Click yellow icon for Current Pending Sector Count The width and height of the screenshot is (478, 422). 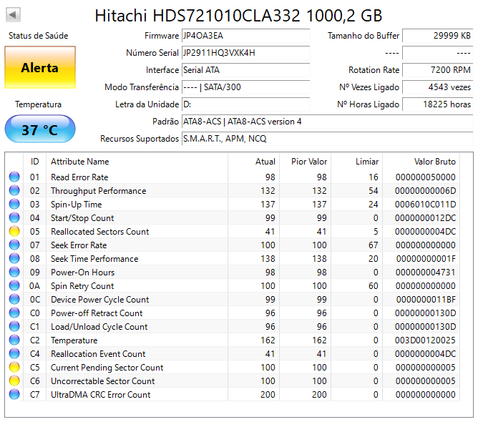click(x=14, y=367)
